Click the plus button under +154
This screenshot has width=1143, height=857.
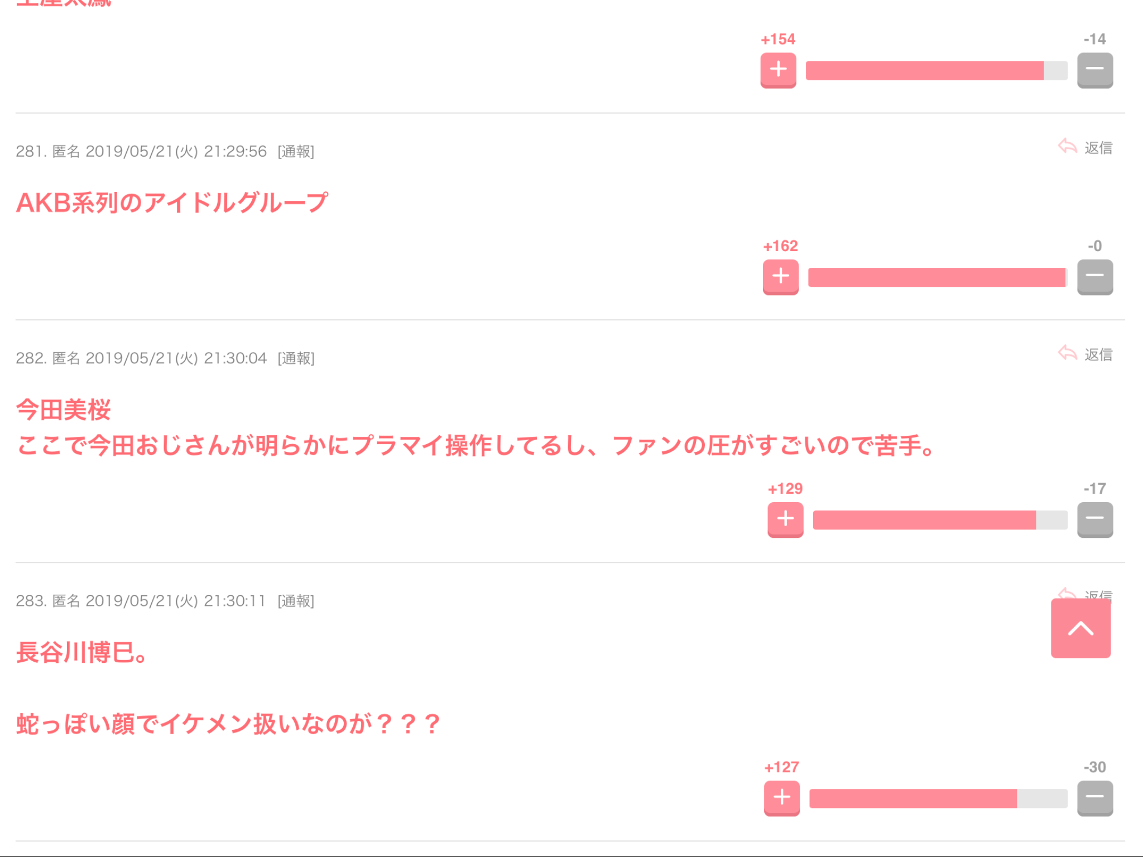point(778,70)
